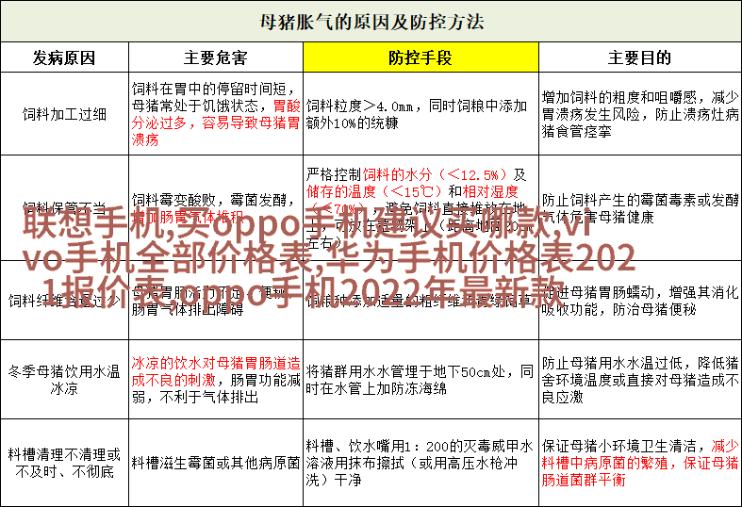Select the cell '料槽滋生霉菌或其他病原菌'
This screenshot has width=742, height=507.
(216, 463)
